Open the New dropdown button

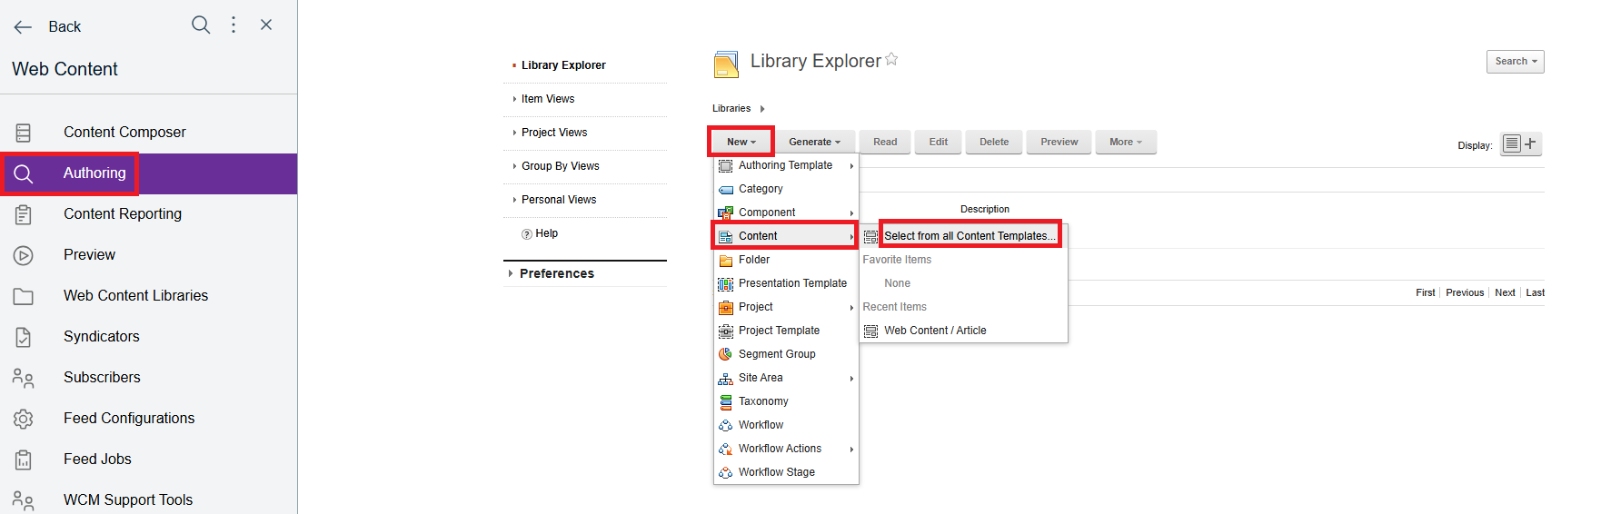[x=741, y=142]
